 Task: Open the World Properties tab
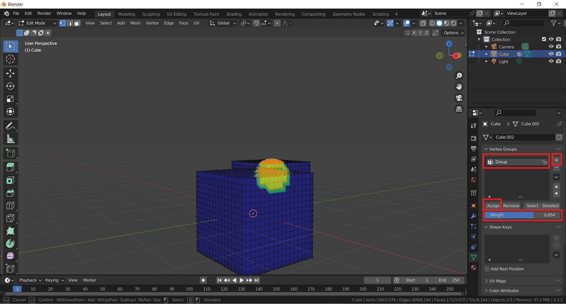[x=473, y=180]
